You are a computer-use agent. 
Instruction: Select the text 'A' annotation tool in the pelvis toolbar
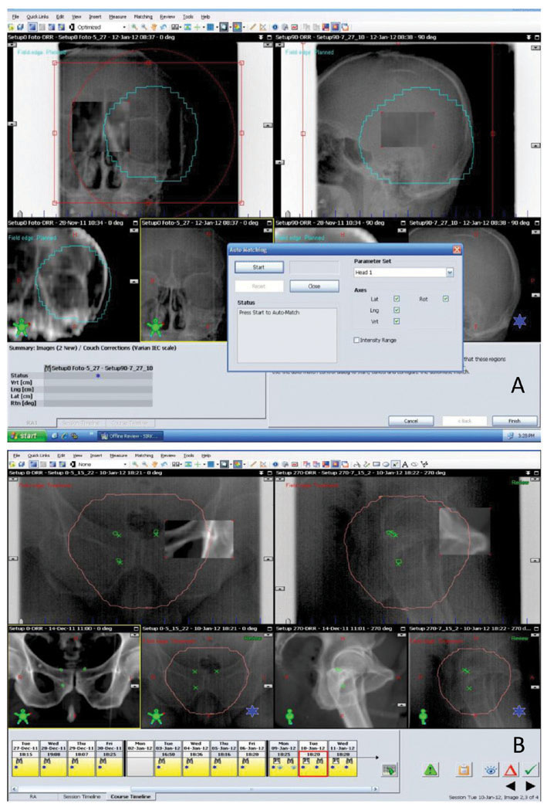click(x=405, y=463)
